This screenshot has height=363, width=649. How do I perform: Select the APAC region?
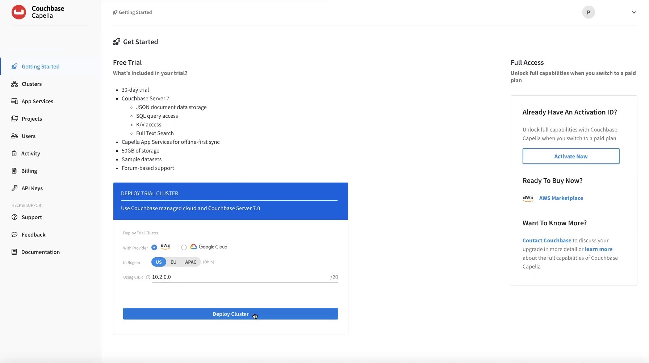[x=190, y=262]
